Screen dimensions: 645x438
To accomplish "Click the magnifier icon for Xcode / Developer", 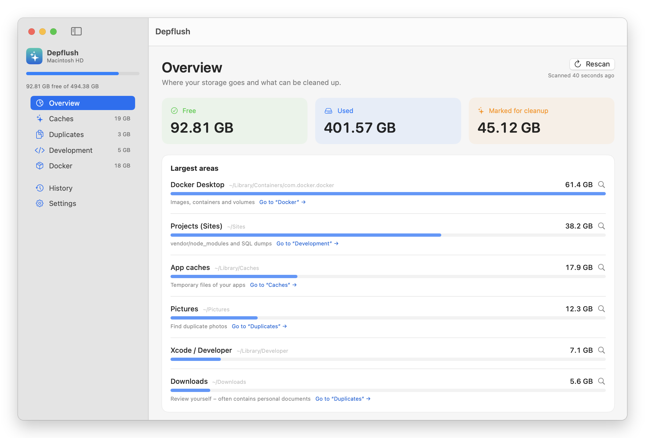I will [601, 350].
